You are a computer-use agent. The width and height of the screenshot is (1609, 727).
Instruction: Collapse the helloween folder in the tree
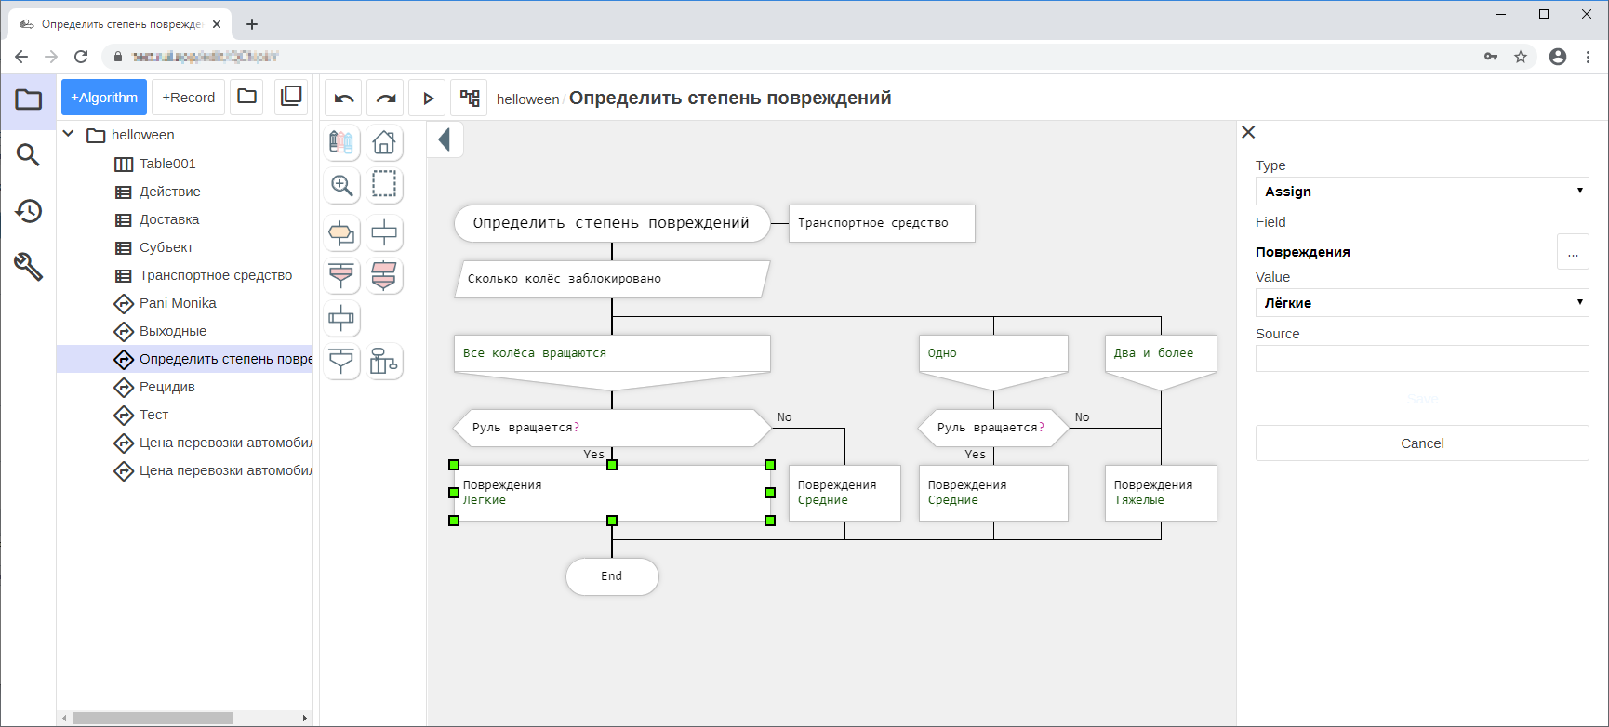coord(69,135)
